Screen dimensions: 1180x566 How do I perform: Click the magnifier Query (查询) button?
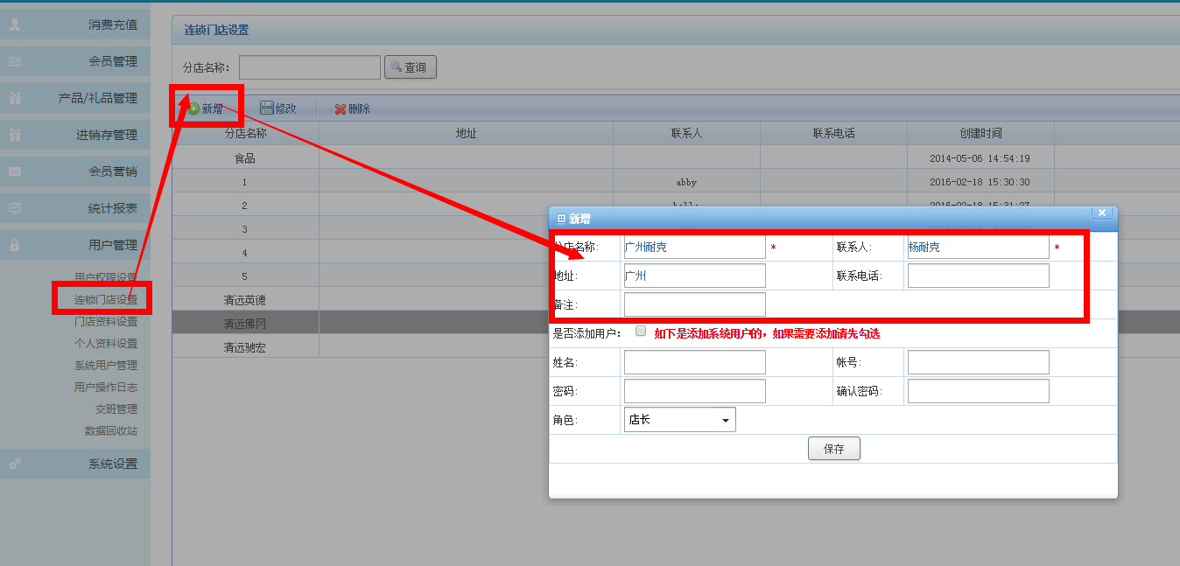[x=410, y=67]
